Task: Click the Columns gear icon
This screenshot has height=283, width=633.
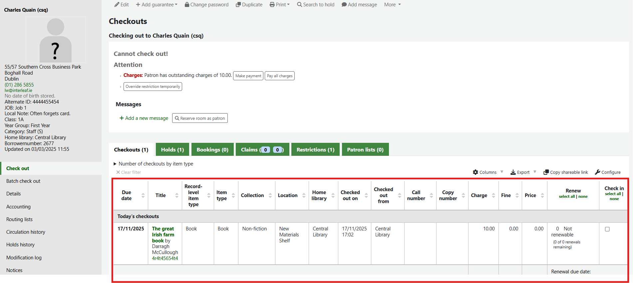Action: click(x=475, y=172)
